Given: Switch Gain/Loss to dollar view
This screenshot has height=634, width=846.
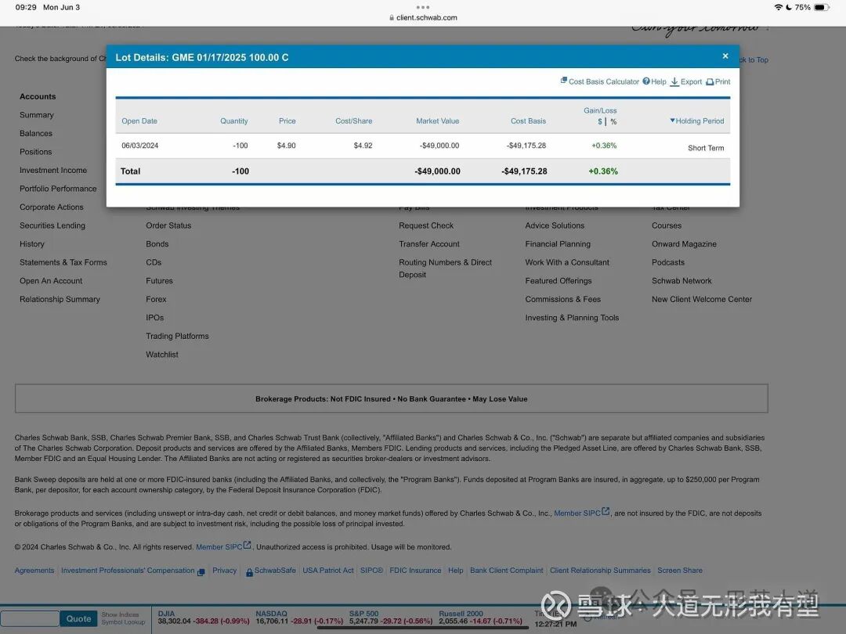Looking at the screenshot, I should (x=600, y=122).
